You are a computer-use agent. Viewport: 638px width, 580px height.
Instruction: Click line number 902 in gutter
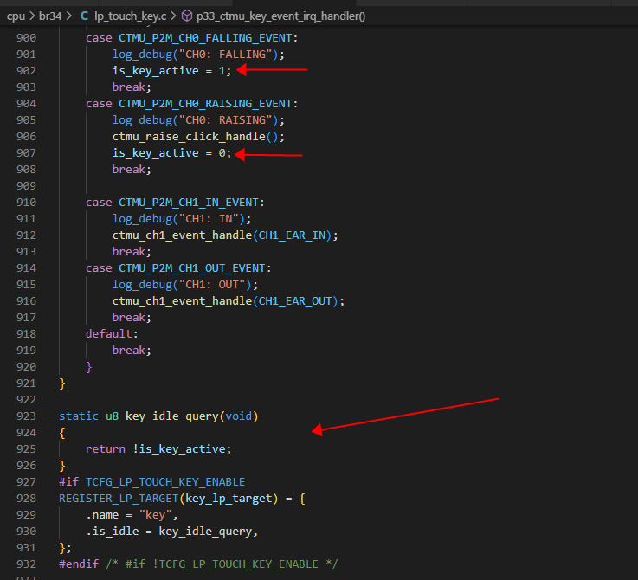(26, 71)
